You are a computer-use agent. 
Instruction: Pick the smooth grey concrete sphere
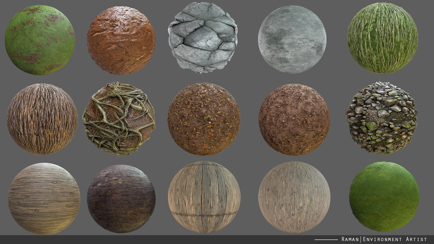tap(292, 39)
